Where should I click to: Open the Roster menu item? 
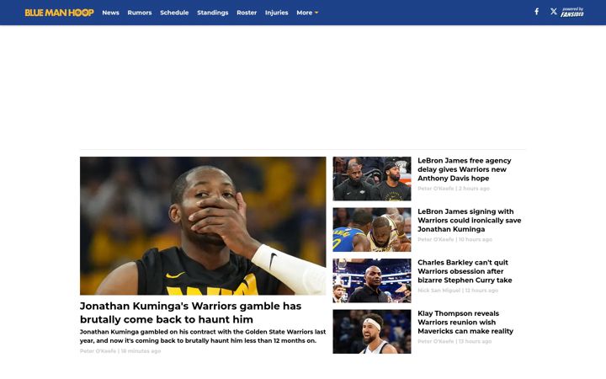tap(247, 13)
